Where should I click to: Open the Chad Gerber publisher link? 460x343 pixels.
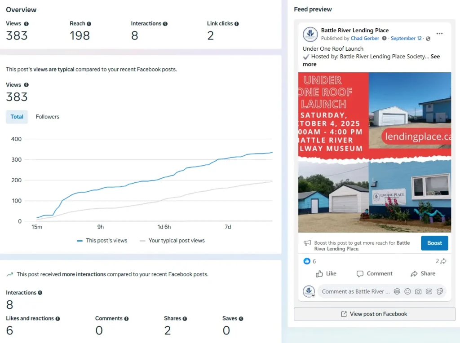[365, 39]
